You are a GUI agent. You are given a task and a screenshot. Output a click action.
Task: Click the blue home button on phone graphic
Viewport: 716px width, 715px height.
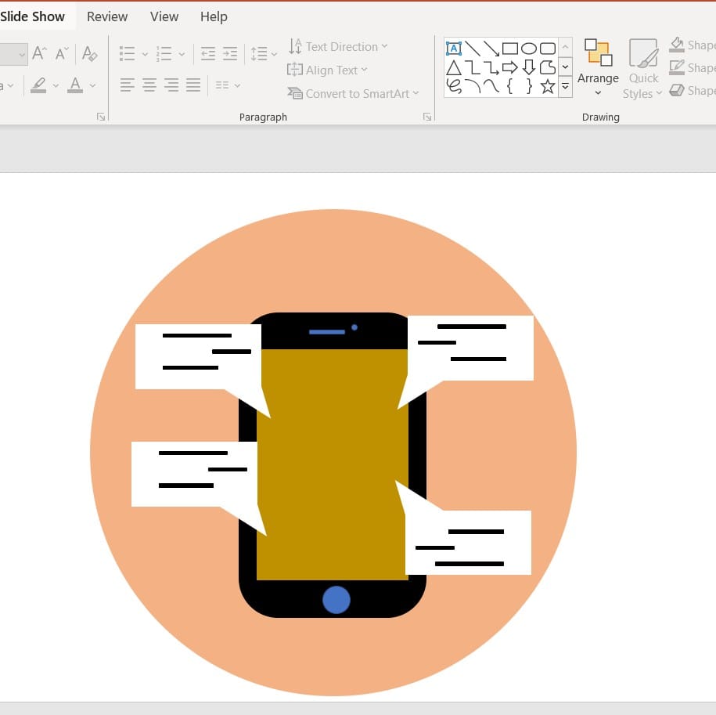[x=336, y=599]
